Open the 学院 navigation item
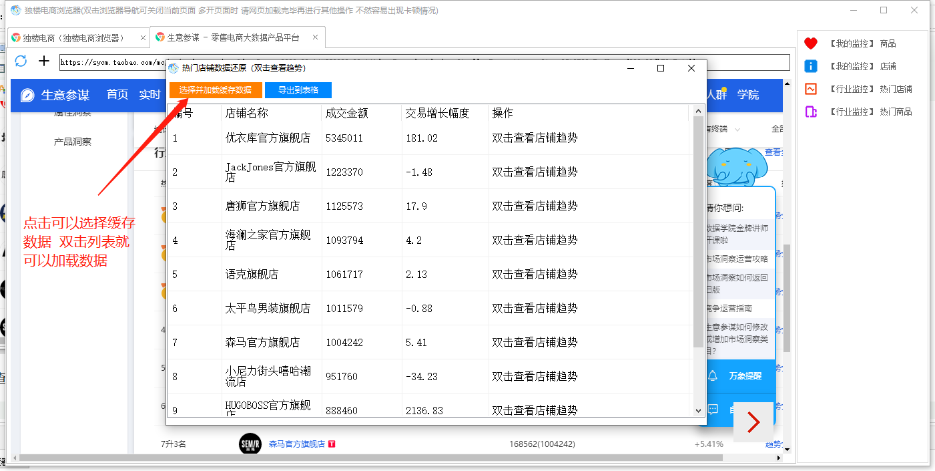 [x=748, y=95]
